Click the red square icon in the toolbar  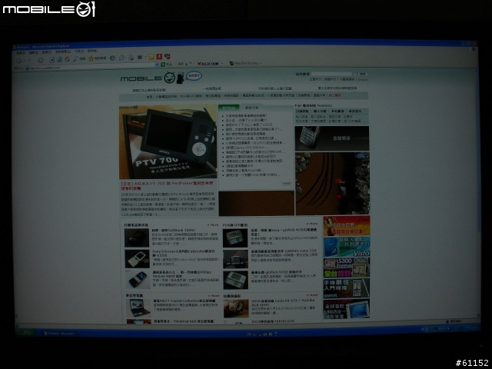159,56
